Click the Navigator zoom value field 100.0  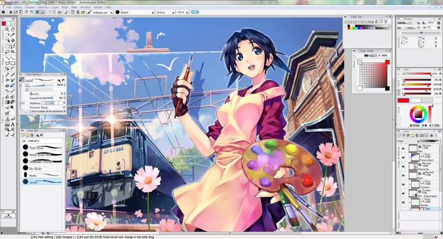(431, 23)
